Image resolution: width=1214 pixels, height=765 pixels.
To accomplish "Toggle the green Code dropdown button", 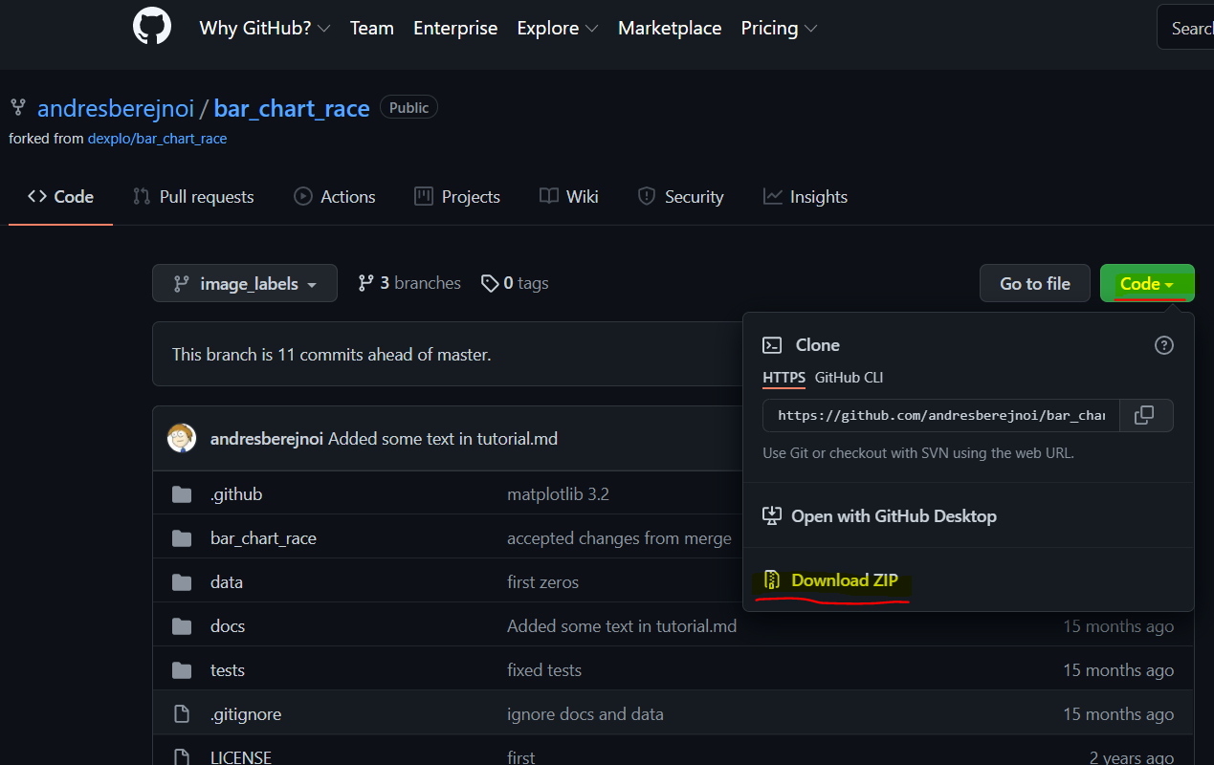I will pyautogui.click(x=1147, y=283).
